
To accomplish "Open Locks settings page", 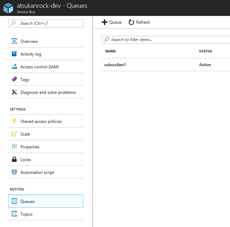I will [46, 159].
